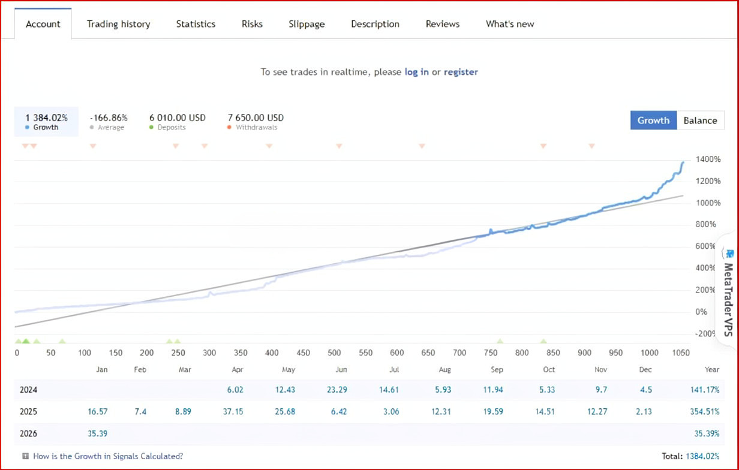Click the withdrawal marker near trade 640
Image resolution: width=739 pixels, height=470 pixels.
[422, 146]
